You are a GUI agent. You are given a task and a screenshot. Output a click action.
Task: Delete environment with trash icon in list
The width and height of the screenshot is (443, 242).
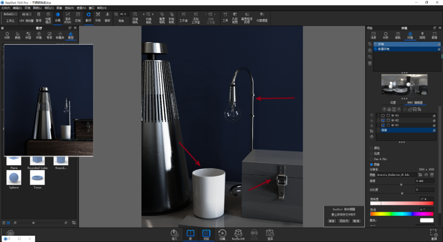[x=370, y=63]
